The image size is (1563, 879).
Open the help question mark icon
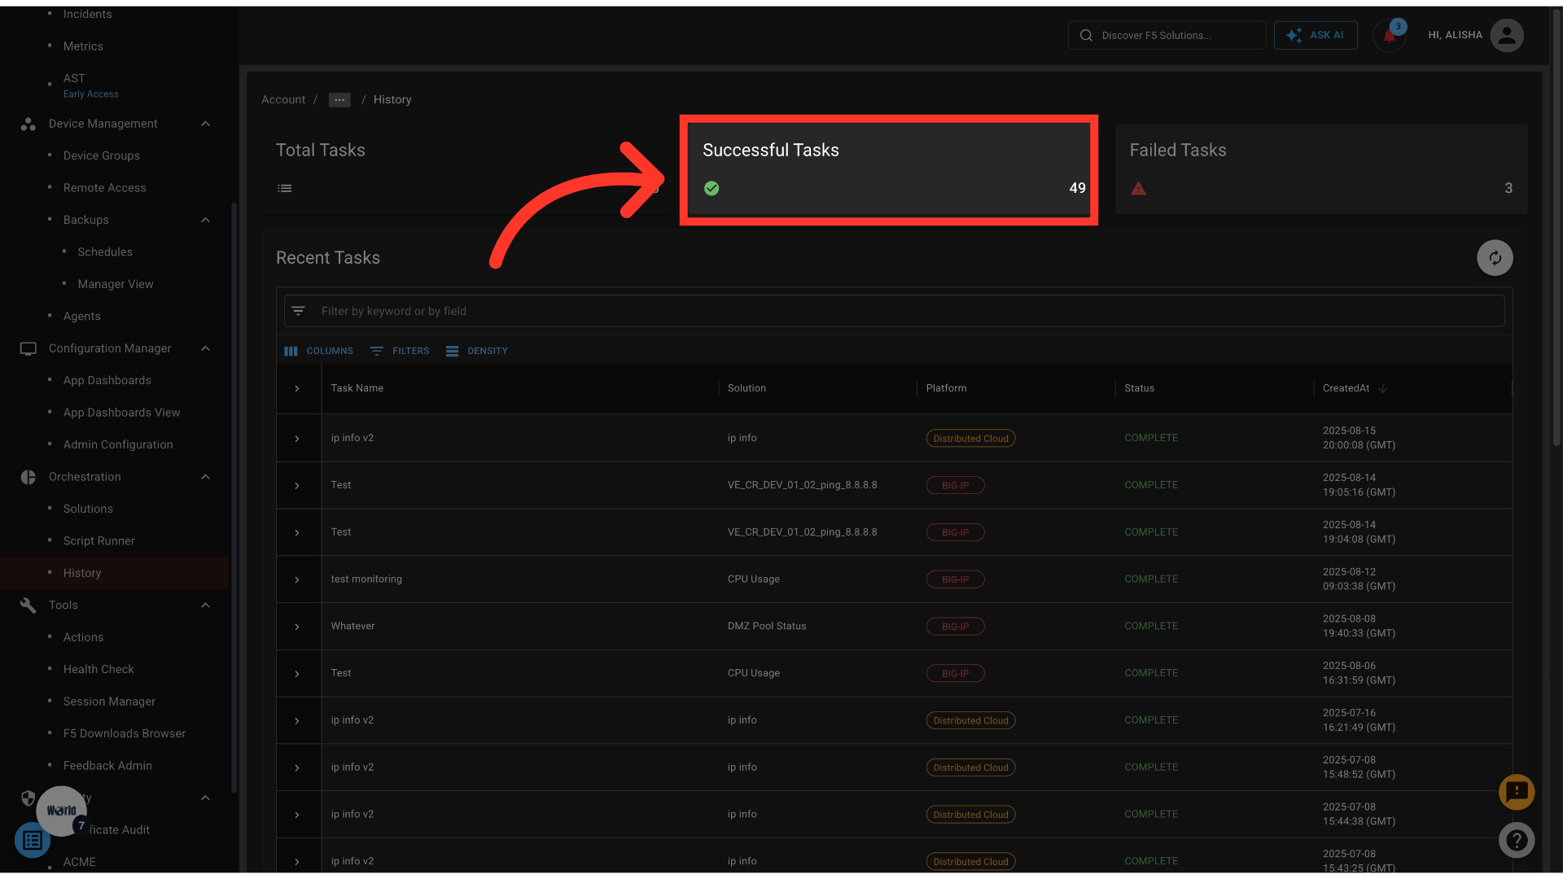coord(1516,840)
